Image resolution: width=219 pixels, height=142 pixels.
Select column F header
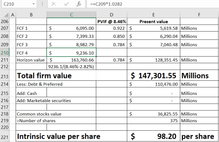199,15
